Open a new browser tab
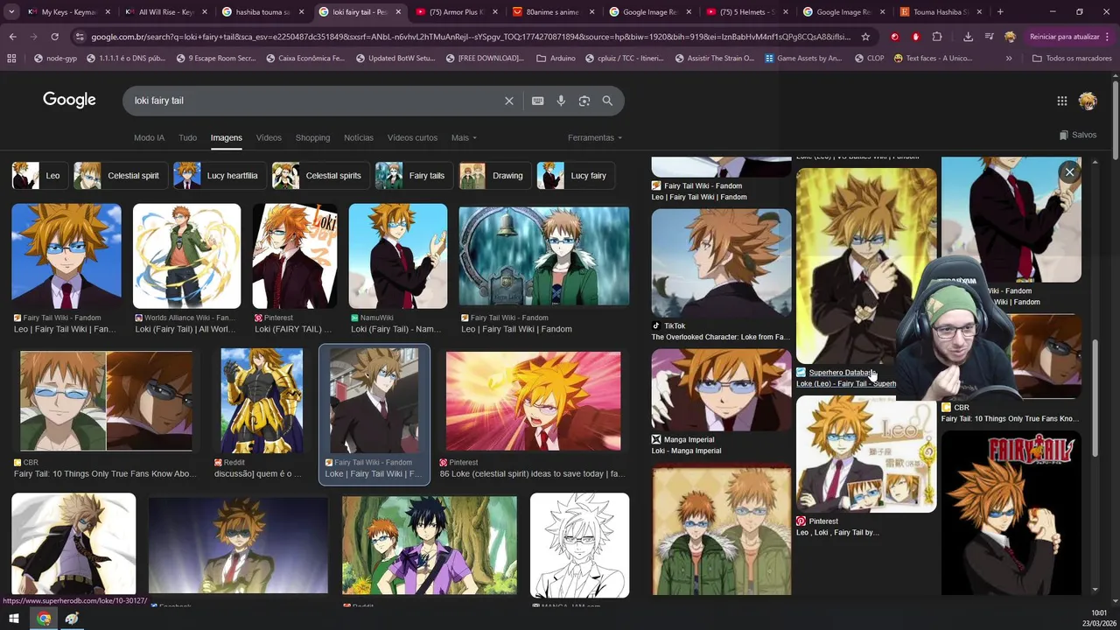The image size is (1120, 630). pos(1000,12)
